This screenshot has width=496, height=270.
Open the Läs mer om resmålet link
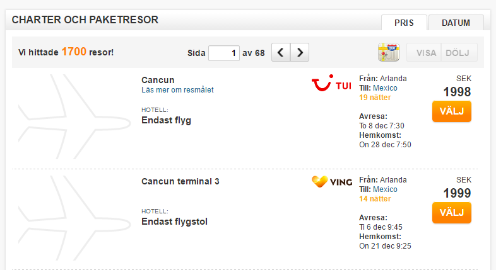177,90
